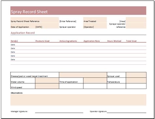Click the Disease/pest or weed target treatment label
Screen dimensions: 155x119
coord(29,76)
